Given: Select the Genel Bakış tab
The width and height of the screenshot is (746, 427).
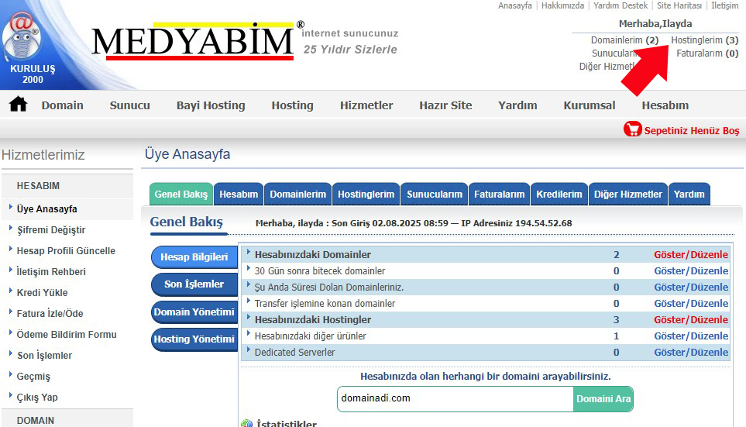Looking at the screenshot, I should (x=180, y=195).
